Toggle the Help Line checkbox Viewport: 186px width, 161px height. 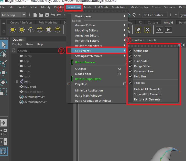point(130,76)
